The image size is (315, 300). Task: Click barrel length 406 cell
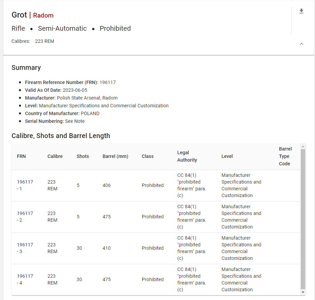point(106,185)
